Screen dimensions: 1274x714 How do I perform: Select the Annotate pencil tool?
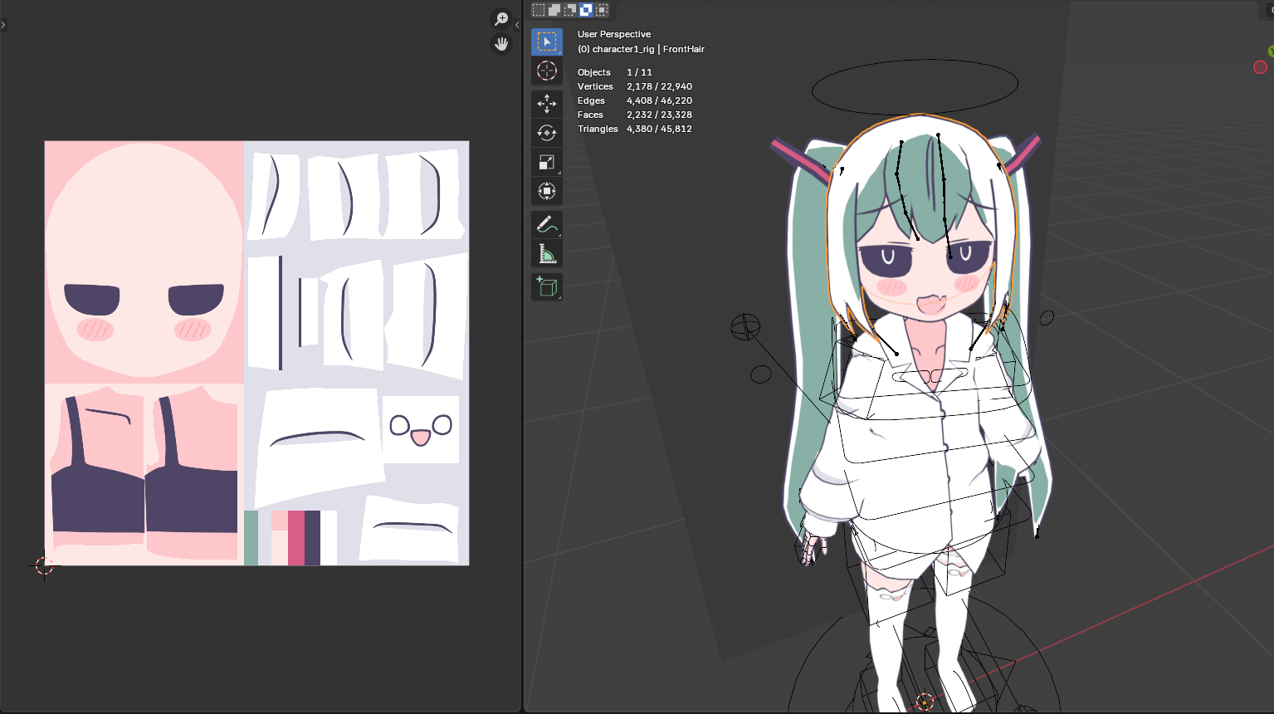(547, 224)
